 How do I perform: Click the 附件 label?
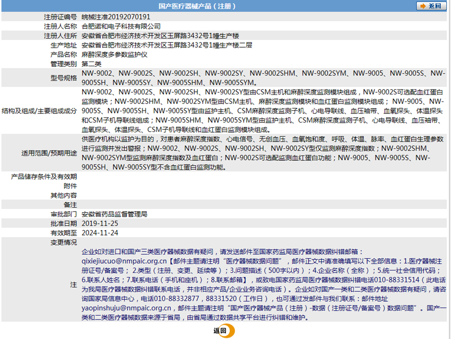(71, 186)
